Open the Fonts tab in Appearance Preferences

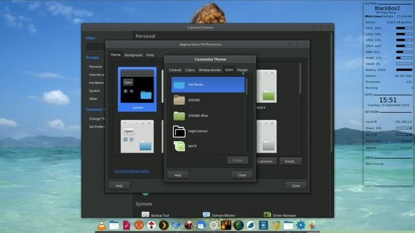[x=150, y=55]
